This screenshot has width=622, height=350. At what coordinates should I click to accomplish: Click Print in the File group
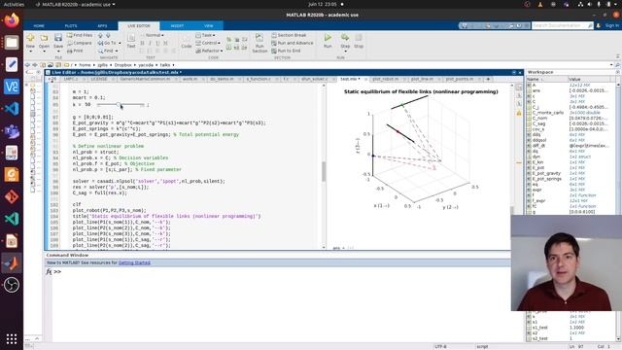75,51
